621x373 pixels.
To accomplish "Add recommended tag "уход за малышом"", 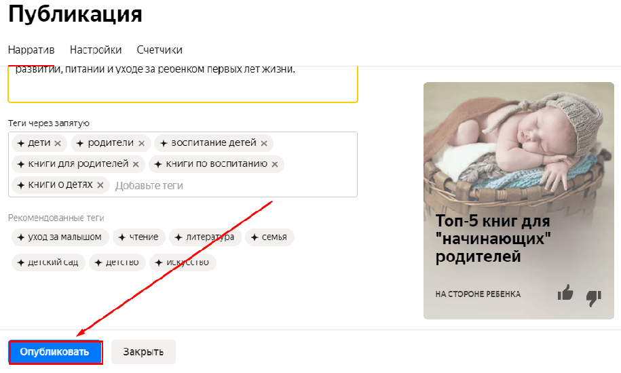I will pos(60,237).
